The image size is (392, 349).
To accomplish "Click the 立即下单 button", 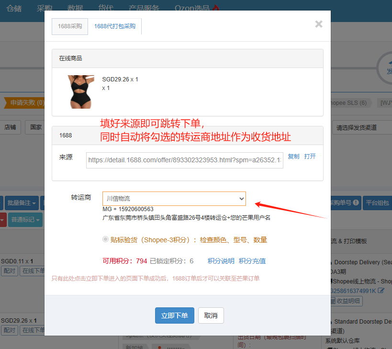I will [175, 315].
